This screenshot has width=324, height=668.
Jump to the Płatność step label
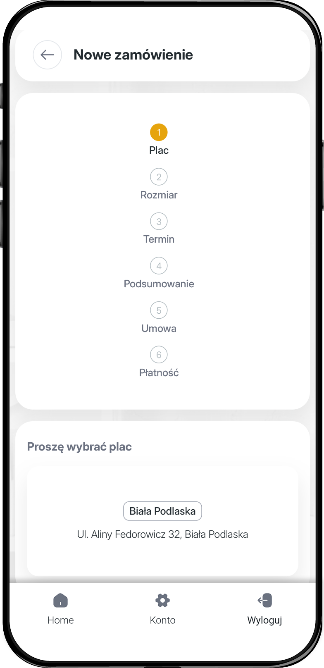point(159,372)
